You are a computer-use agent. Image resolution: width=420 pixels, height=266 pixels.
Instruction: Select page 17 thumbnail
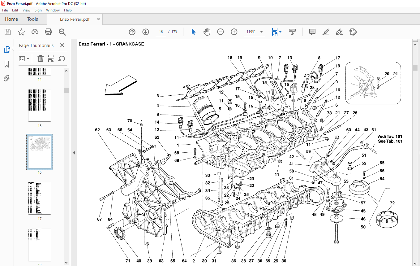[40, 198]
